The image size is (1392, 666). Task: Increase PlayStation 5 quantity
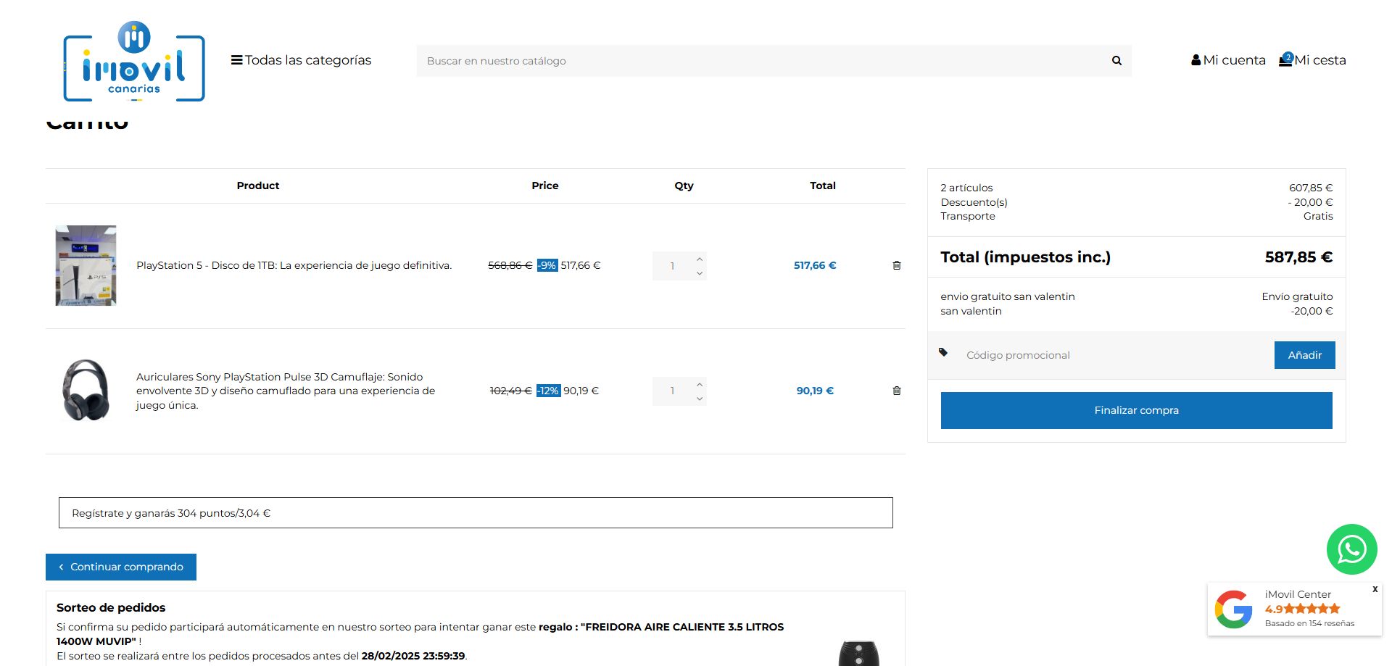pos(700,259)
